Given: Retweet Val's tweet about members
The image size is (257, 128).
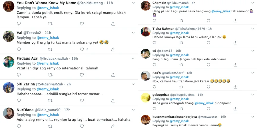Looking at the screenshot, I should tap(50, 49).
